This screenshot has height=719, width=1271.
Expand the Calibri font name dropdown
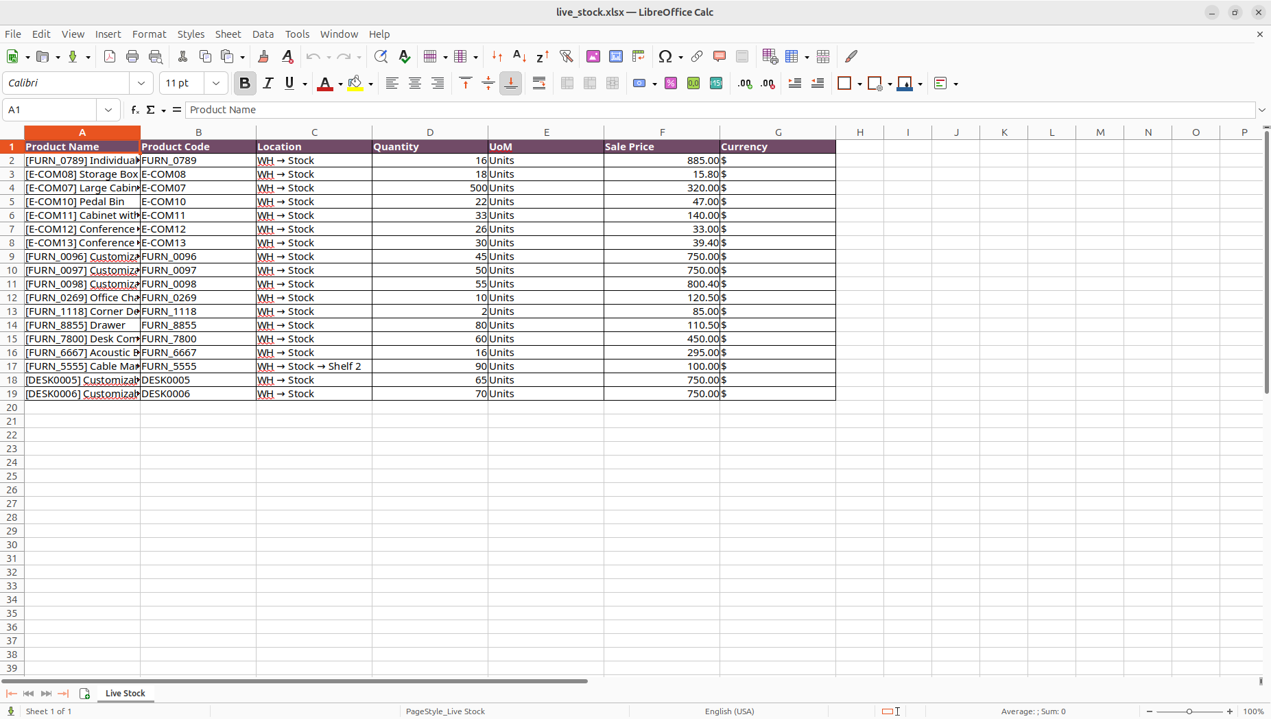tap(141, 83)
